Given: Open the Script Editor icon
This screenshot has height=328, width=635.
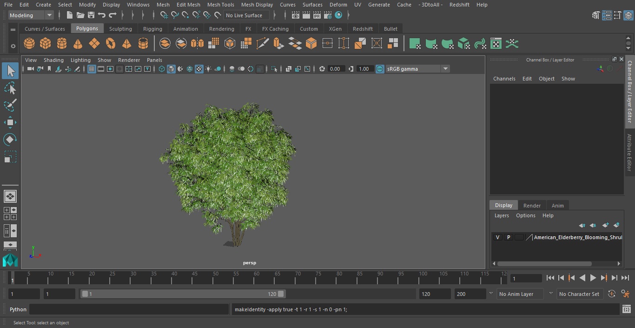Looking at the screenshot, I should click(x=626, y=309).
